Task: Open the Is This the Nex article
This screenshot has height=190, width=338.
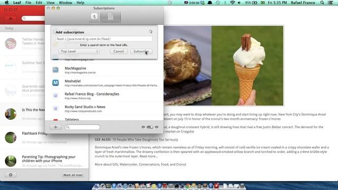Action: tap(23, 114)
